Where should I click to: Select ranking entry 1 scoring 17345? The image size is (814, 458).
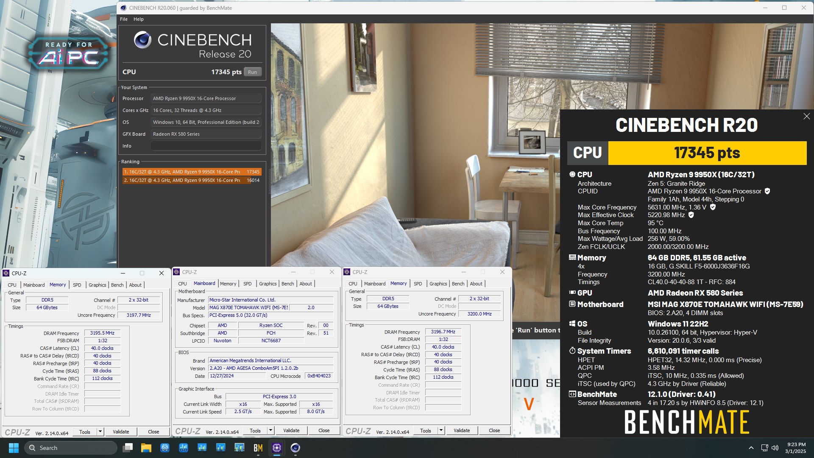pos(192,172)
